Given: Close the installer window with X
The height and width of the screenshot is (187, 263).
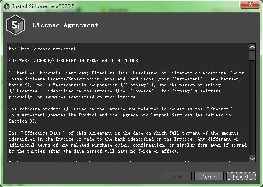Looking at the screenshot, I should point(250,4).
